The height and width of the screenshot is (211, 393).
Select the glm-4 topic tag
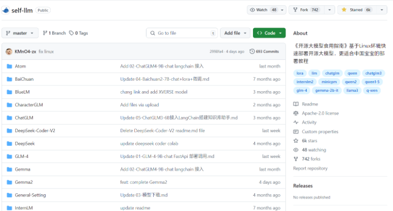(302, 90)
